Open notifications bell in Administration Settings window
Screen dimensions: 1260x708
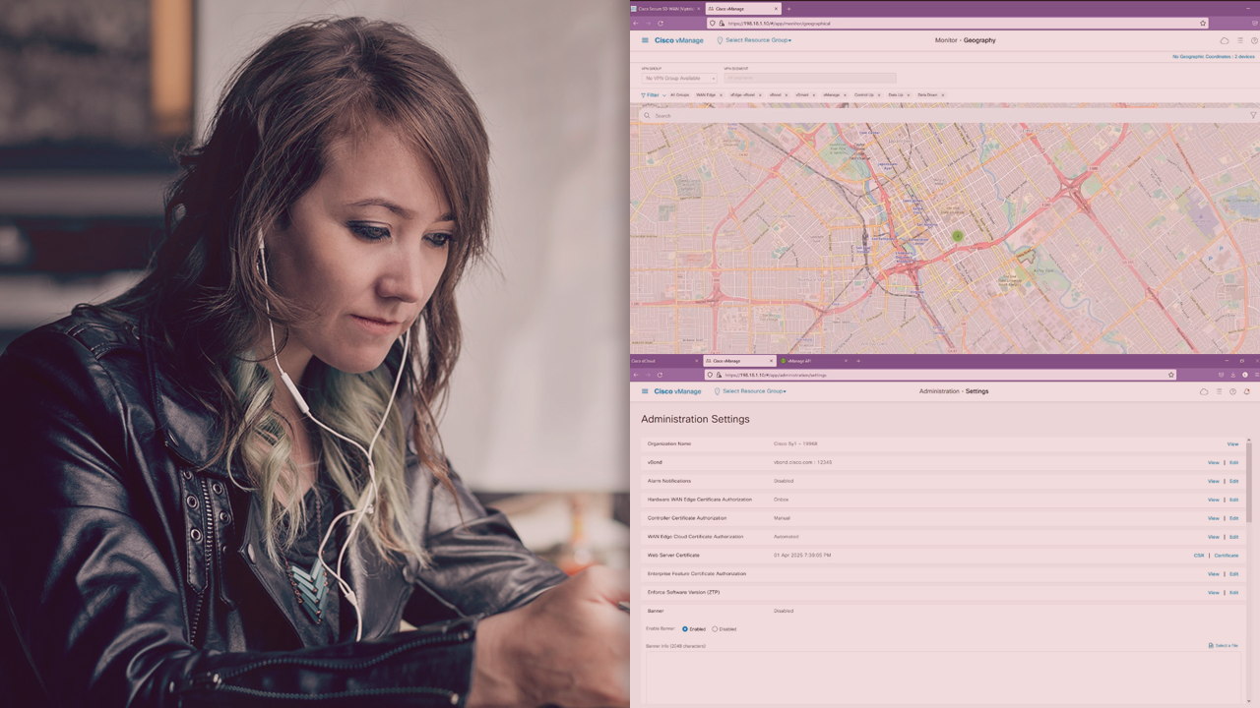point(1247,391)
